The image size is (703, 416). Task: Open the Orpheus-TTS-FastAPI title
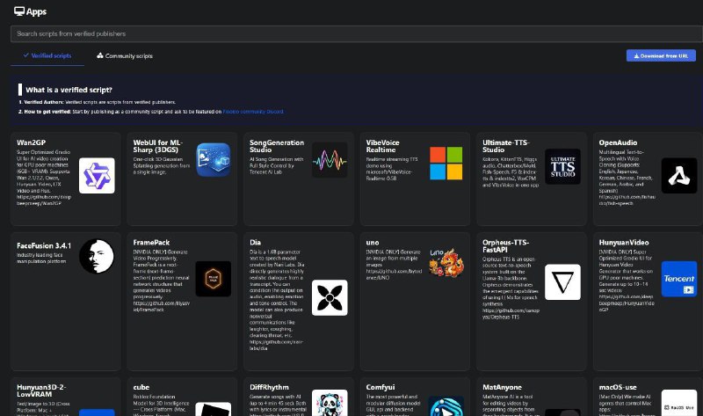506,246
